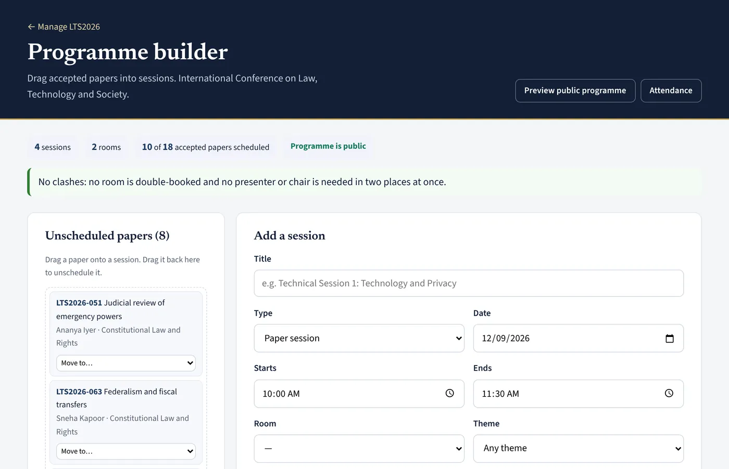Image resolution: width=729 pixels, height=469 pixels.
Task: Click the Add a session heading
Action: (290, 236)
